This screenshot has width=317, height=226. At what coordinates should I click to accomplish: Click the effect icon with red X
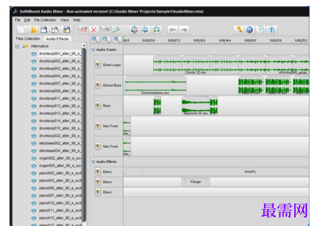pyautogui.click(x=134, y=30)
